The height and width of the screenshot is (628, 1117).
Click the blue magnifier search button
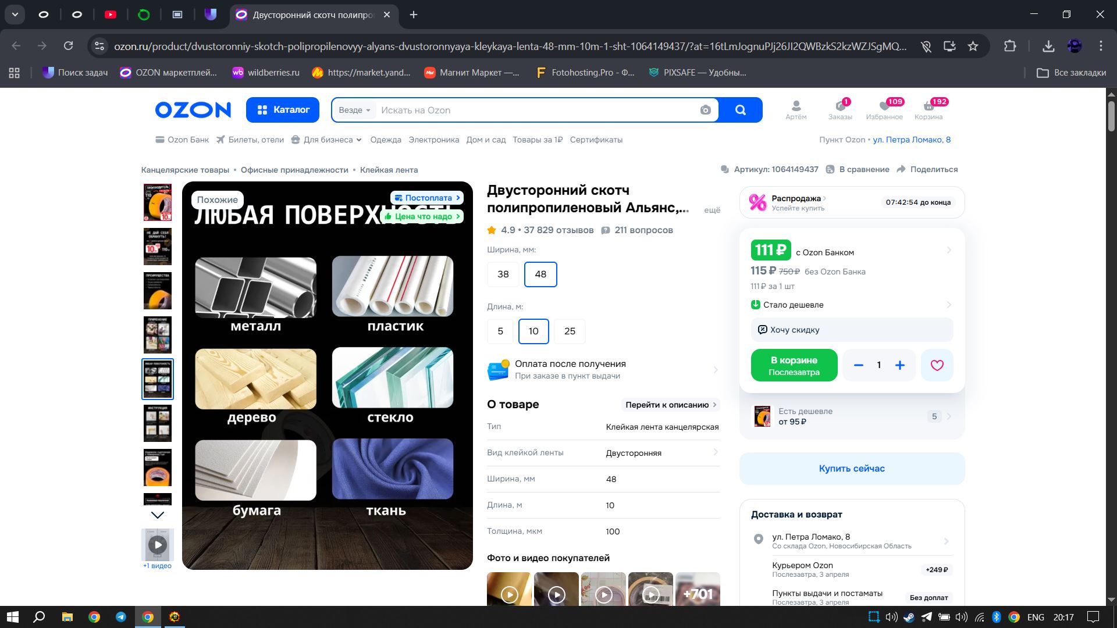(x=740, y=110)
